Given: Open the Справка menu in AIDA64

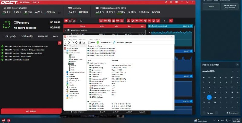Looking at the screenshot, I should pyautogui.click(x=97, y=40).
